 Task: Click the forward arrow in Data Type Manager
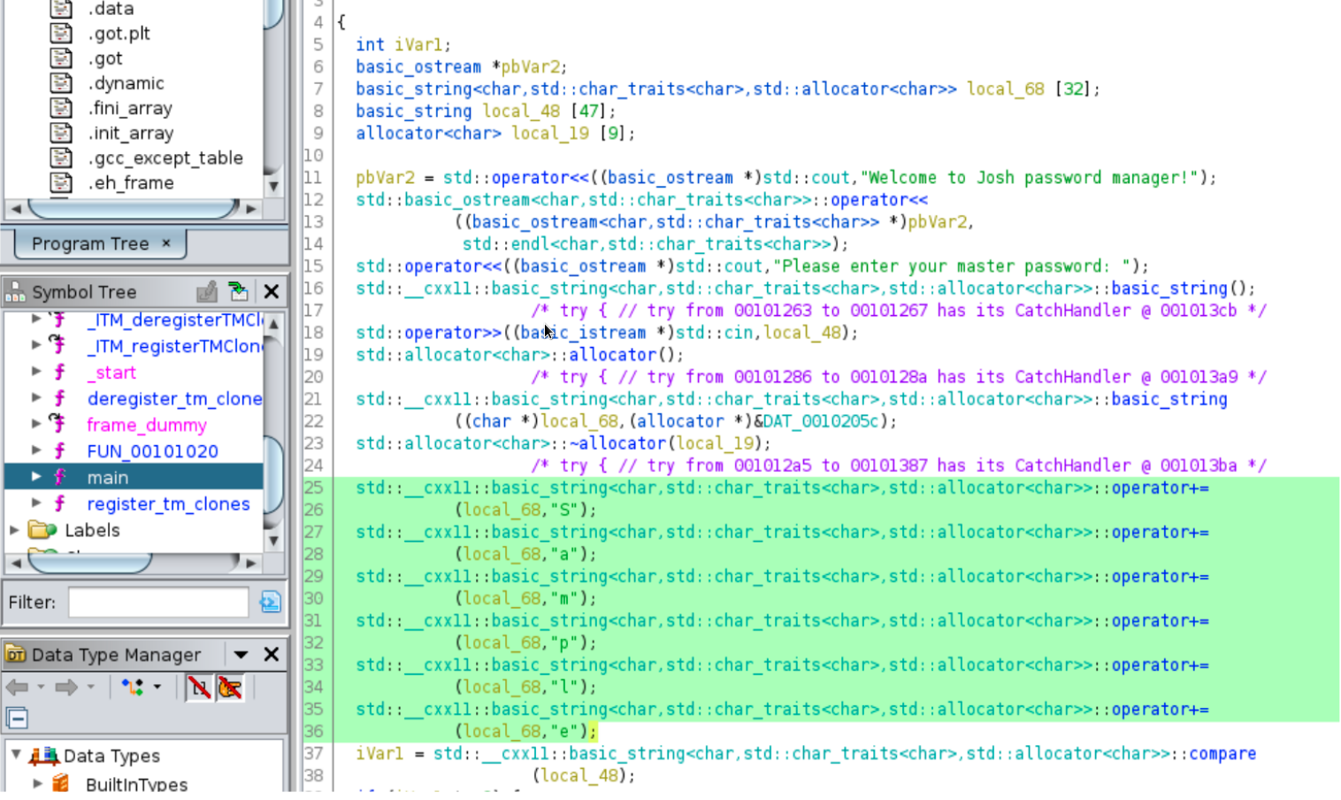tap(66, 687)
